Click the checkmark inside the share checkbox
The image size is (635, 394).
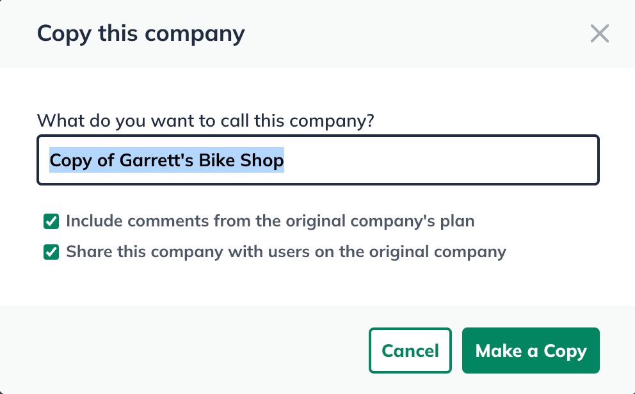pyautogui.click(x=51, y=251)
